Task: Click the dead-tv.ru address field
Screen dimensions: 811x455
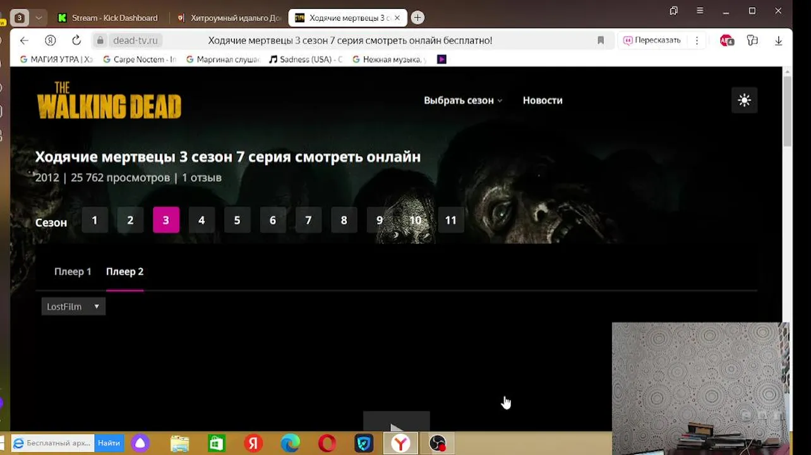Action: point(136,40)
